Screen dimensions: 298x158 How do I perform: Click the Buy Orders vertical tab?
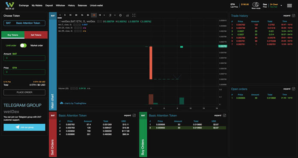click(143, 138)
